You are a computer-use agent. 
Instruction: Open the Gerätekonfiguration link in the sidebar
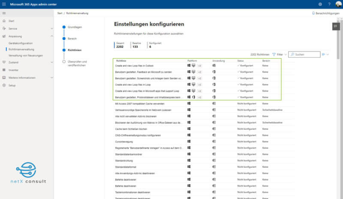[x=21, y=43]
